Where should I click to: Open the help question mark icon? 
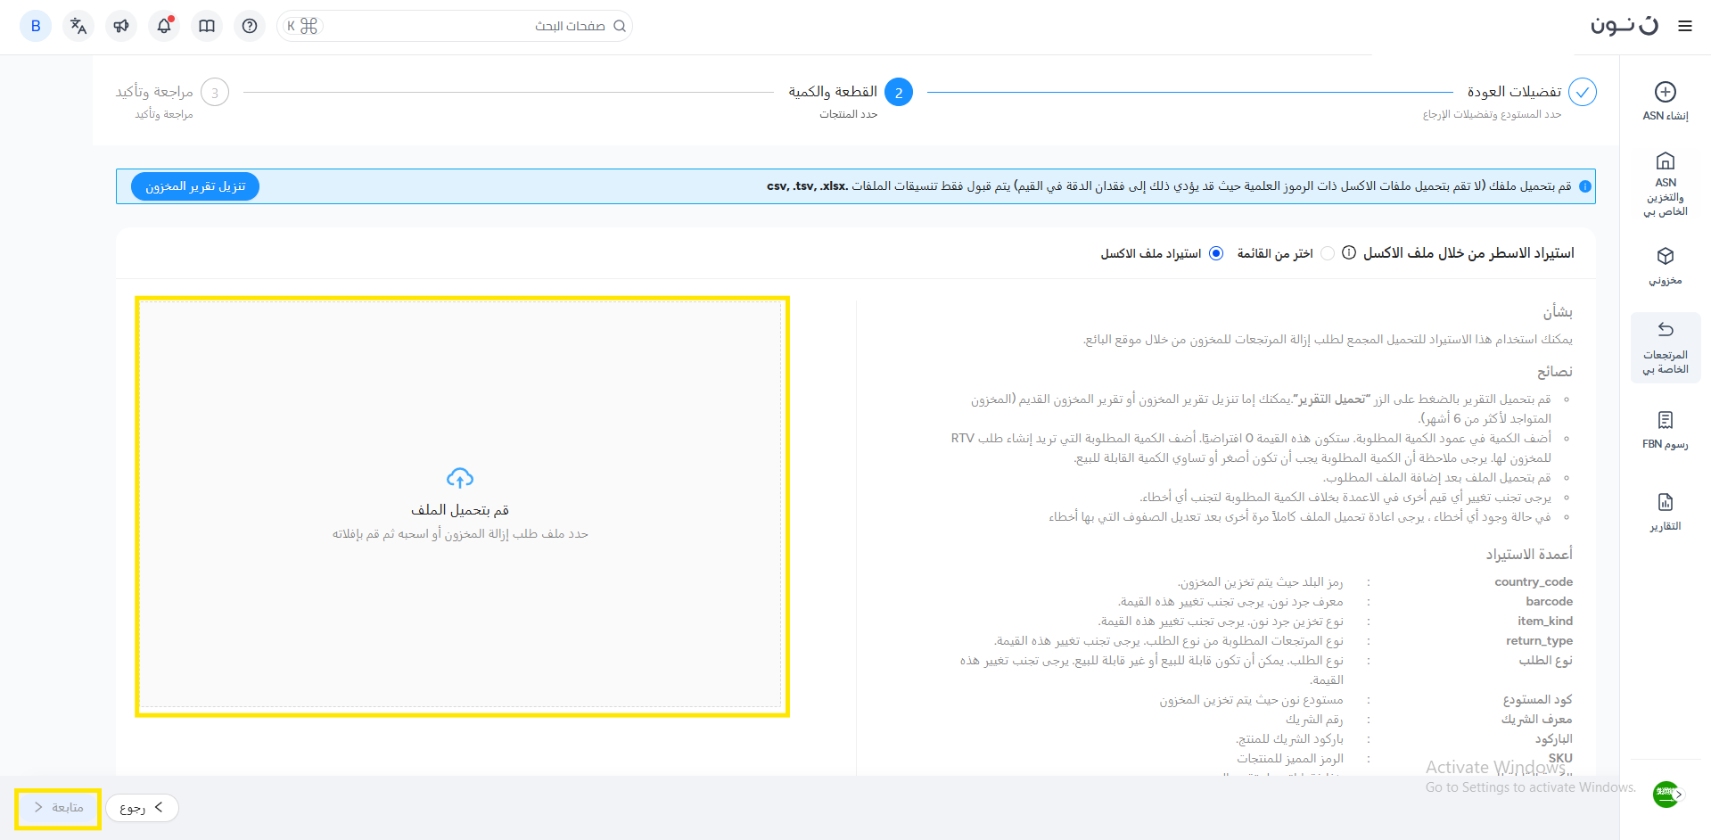(x=250, y=26)
